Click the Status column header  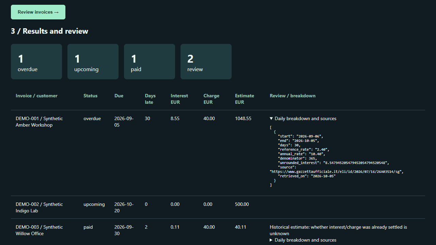pos(90,96)
